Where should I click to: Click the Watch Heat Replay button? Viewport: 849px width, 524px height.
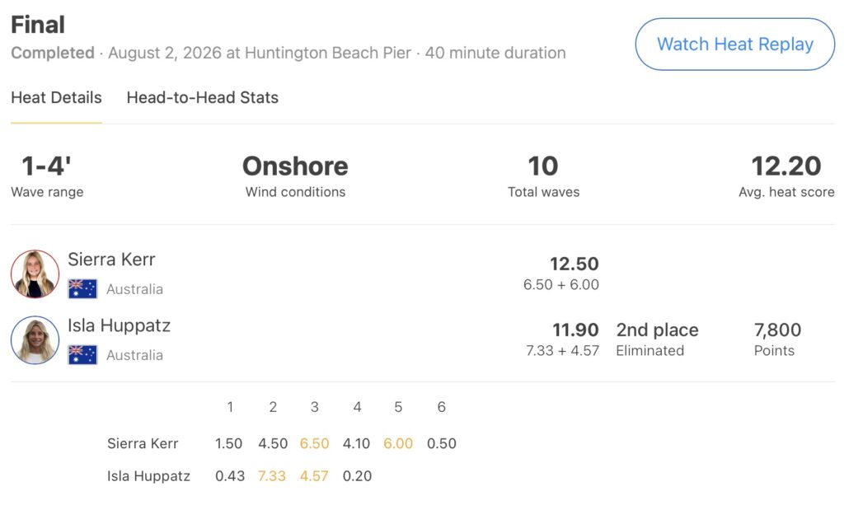[x=734, y=44]
